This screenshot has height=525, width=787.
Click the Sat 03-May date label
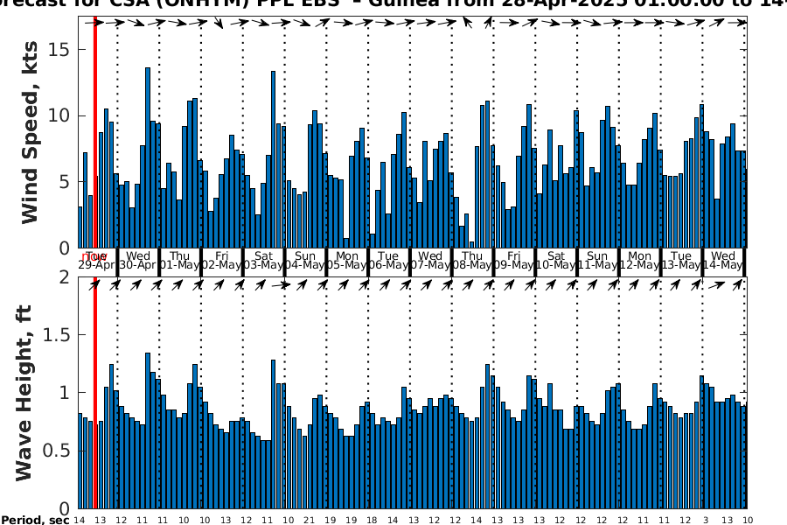click(x=263, y=260)
